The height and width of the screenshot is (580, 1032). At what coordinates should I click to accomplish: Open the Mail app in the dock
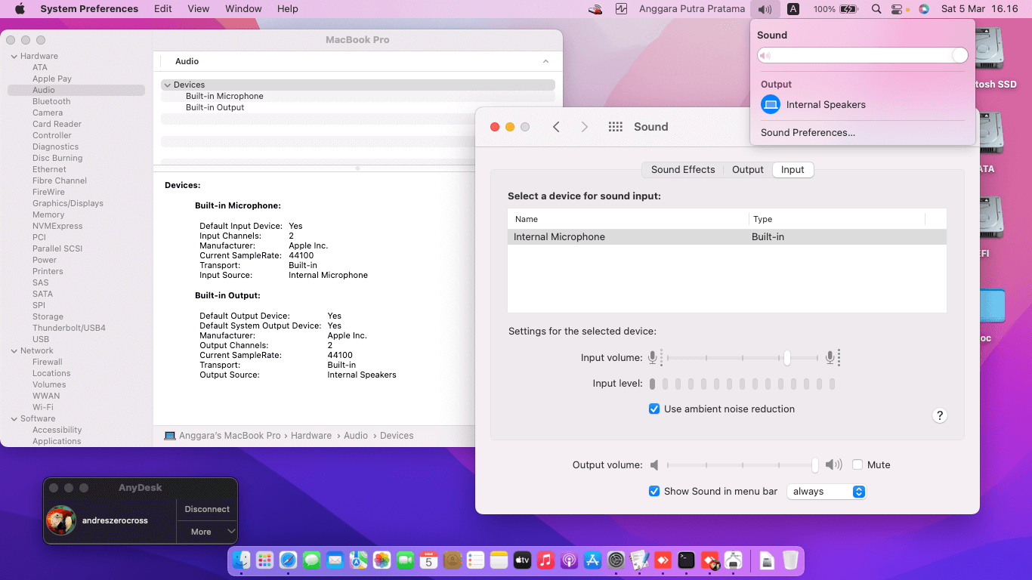[335, 560]
